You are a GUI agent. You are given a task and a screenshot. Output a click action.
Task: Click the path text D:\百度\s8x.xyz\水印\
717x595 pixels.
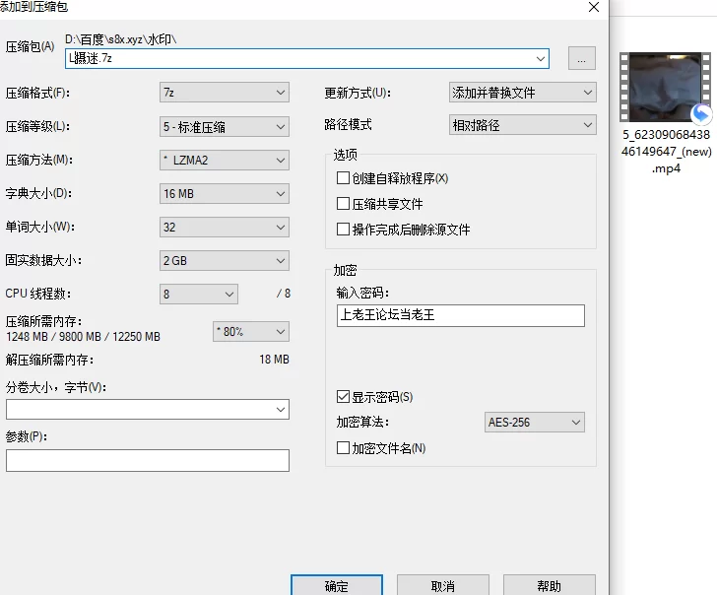click(x=121, y=39)
